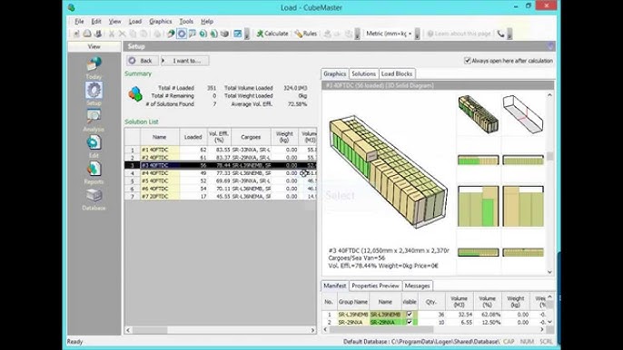
Task: Switch to the Load Blocks tab
Action: pos(397,73)
